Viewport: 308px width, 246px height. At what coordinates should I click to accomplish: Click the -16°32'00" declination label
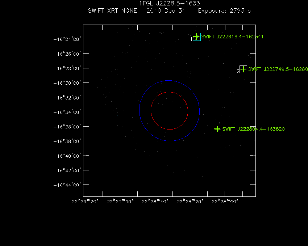67,98
